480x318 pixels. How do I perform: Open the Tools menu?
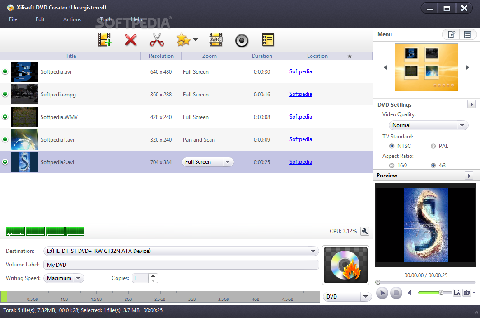[x=106, y=19]
